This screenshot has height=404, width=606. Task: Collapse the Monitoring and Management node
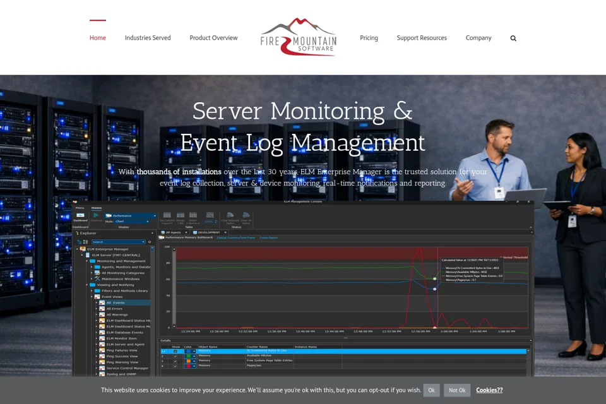coord(86,261)
